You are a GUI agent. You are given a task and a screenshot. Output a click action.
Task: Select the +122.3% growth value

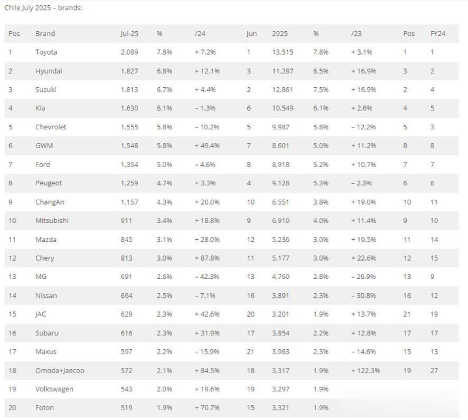(x=366, y=371)
